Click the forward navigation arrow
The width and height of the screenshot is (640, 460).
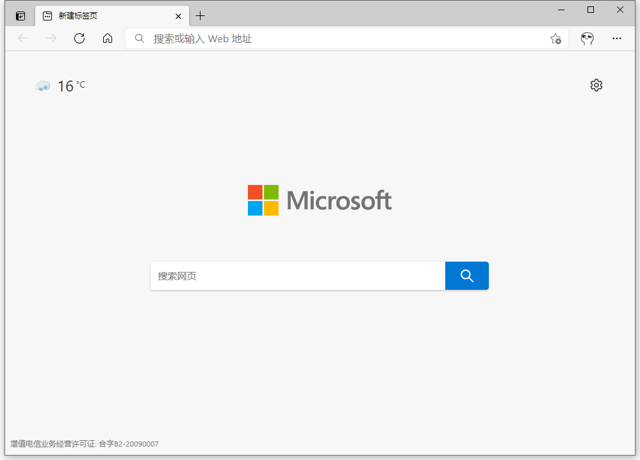[x=51, y=38]
